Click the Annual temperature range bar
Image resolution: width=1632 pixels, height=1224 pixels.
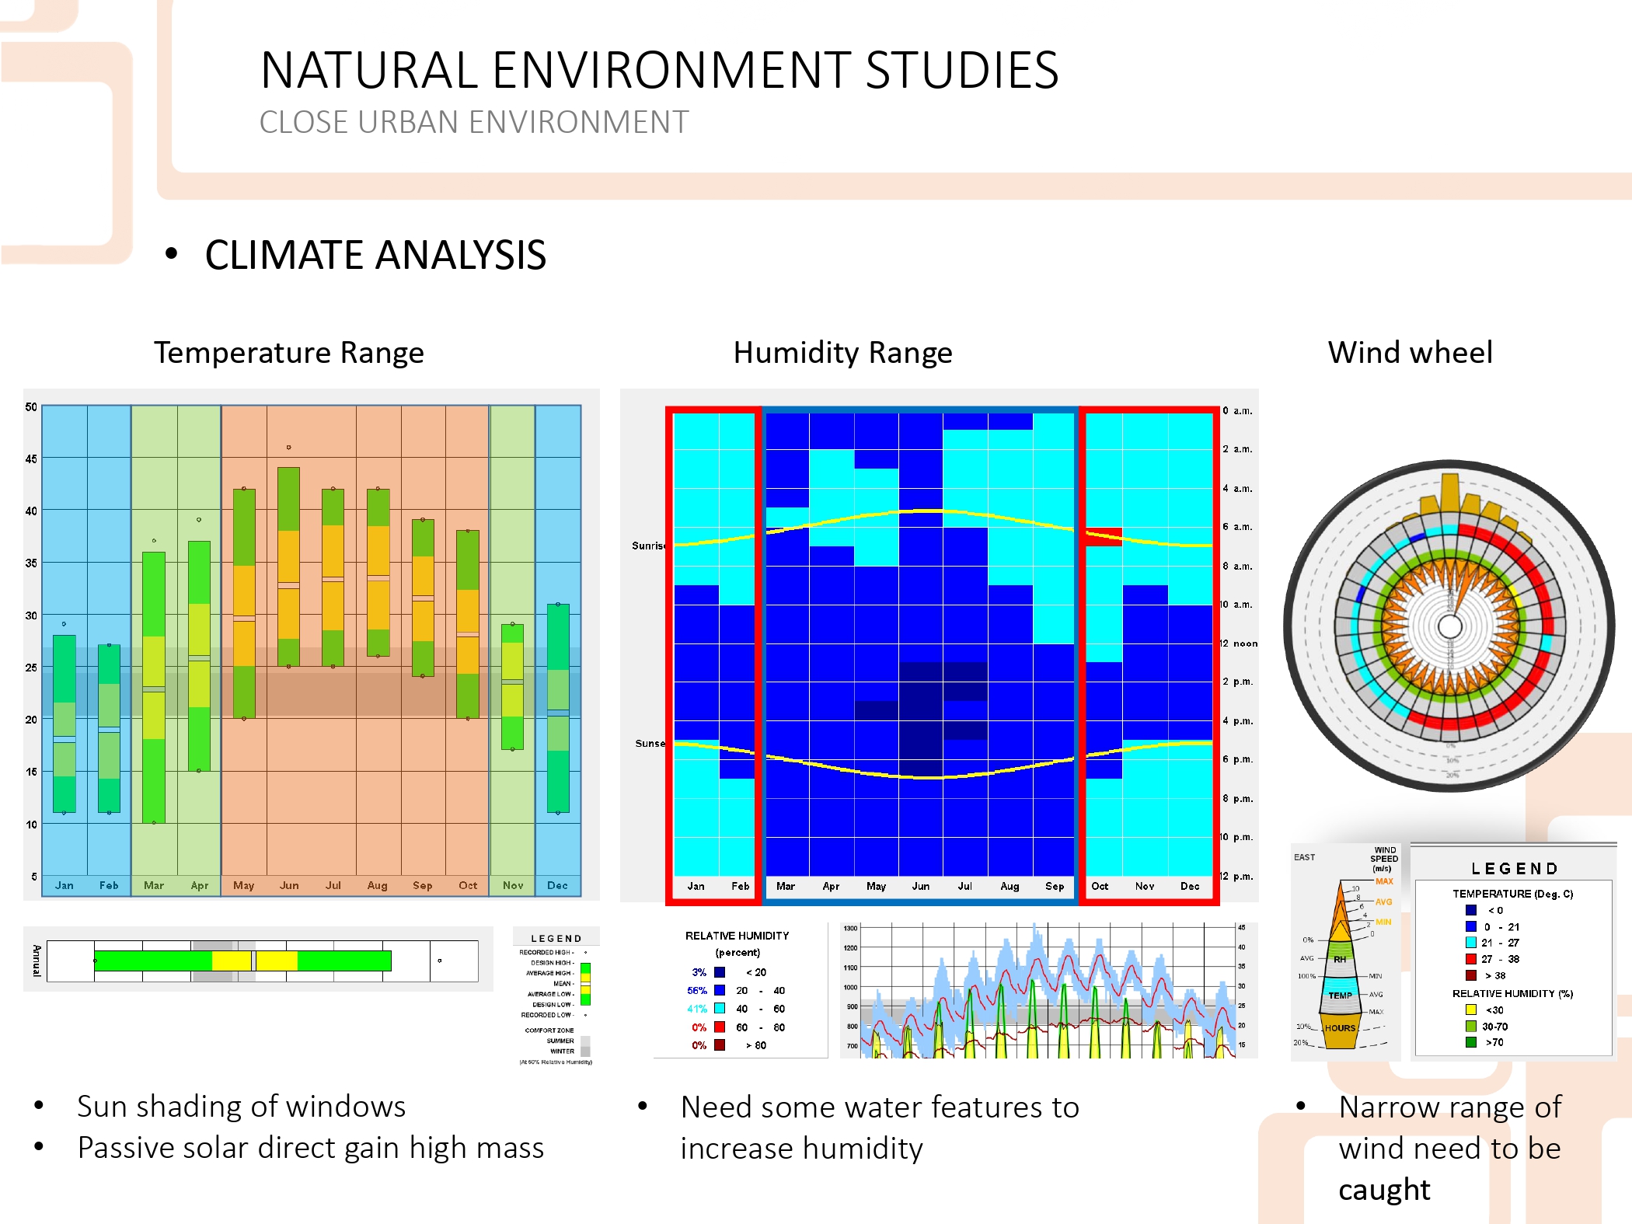242,961
